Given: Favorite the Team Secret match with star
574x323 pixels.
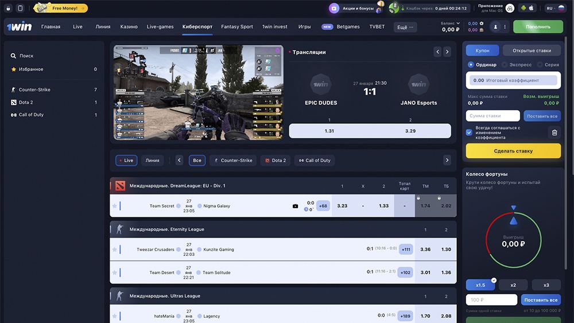Looking at the screenshot, I should pyautogui.click(x=114, y=206).
